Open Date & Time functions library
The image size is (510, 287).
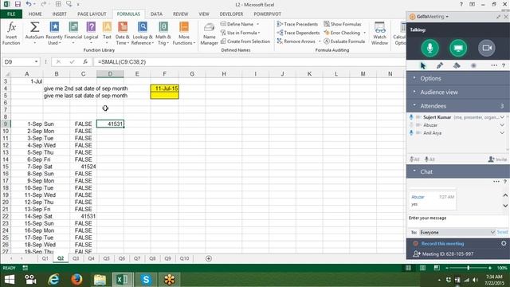123,33
